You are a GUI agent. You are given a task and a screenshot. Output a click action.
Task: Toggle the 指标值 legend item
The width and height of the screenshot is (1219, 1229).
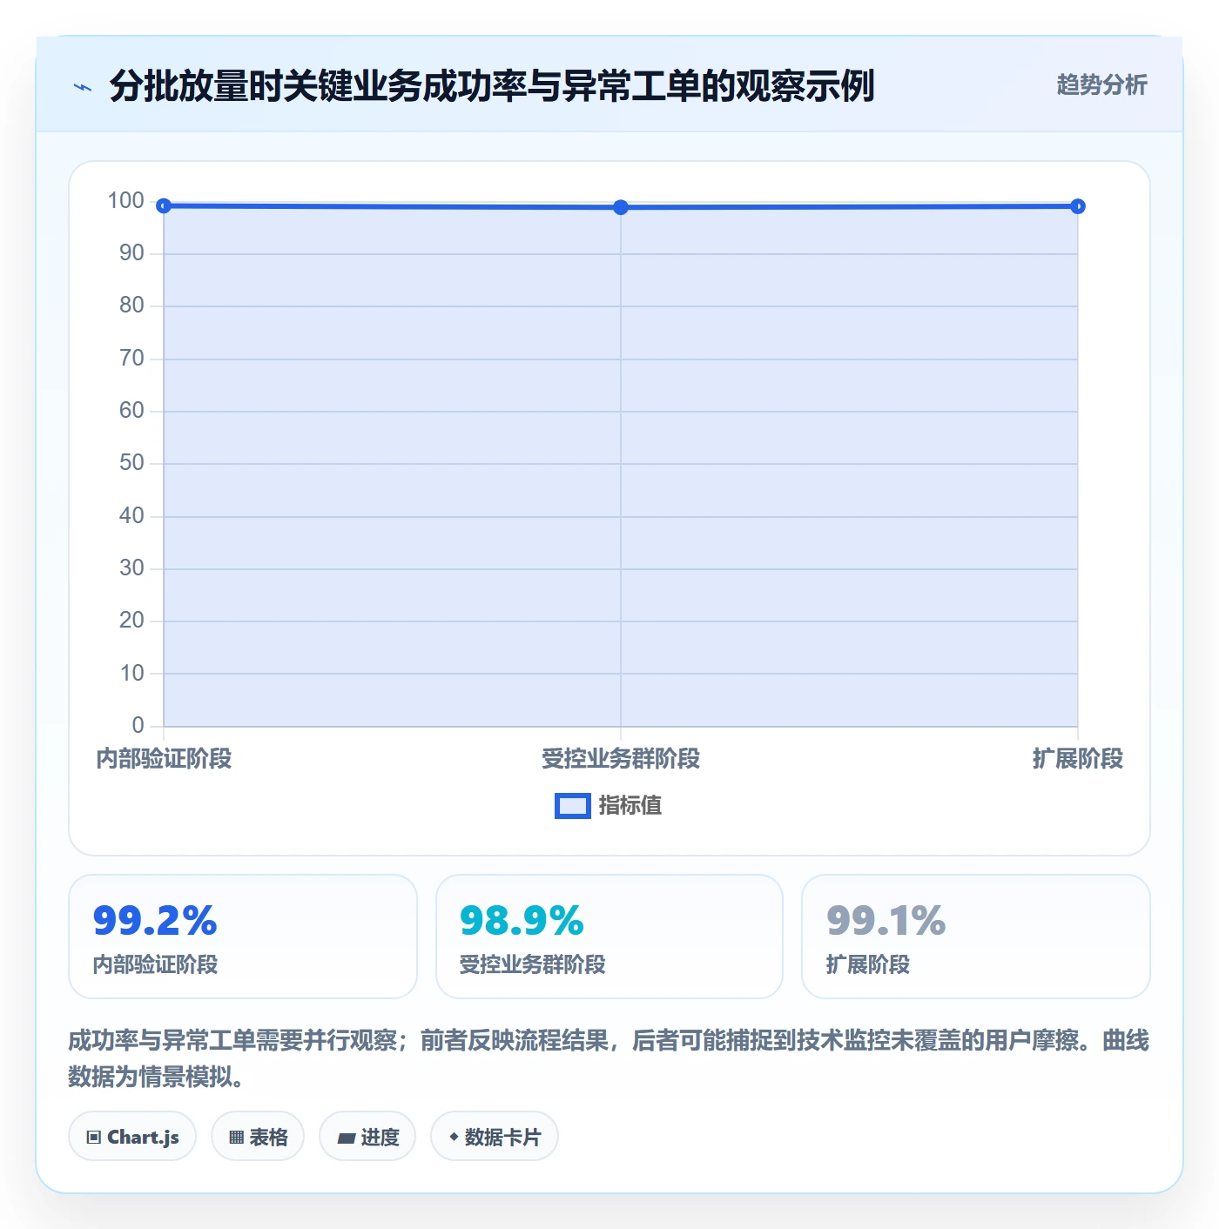[x=608, y=806]
